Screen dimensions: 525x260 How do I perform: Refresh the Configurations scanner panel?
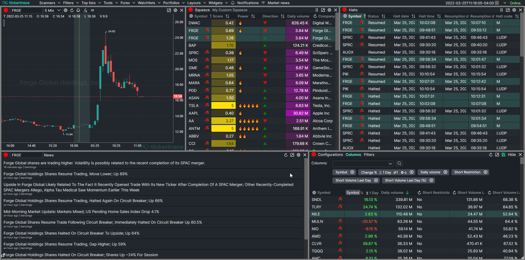pos(491,155)
